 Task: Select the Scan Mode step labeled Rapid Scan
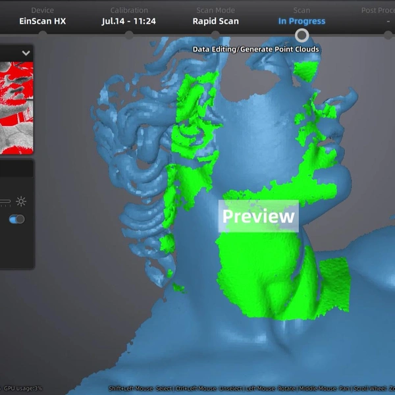(216, 16)
